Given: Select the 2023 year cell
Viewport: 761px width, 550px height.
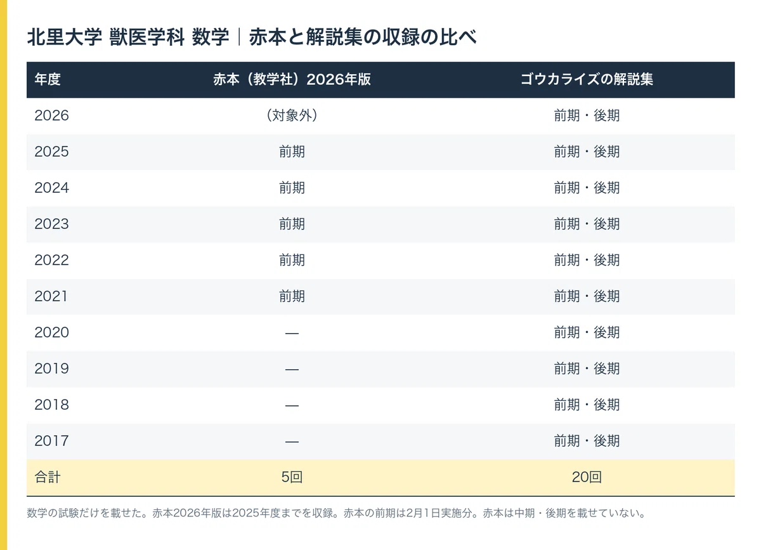Looking at the screenshot, I should click(x=51, y=225).
